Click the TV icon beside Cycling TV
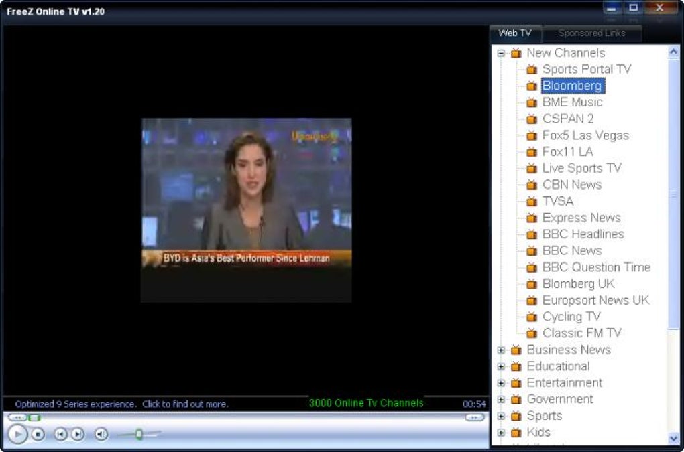The height and width of the screenshot is (452, 684). pos(532,317)
